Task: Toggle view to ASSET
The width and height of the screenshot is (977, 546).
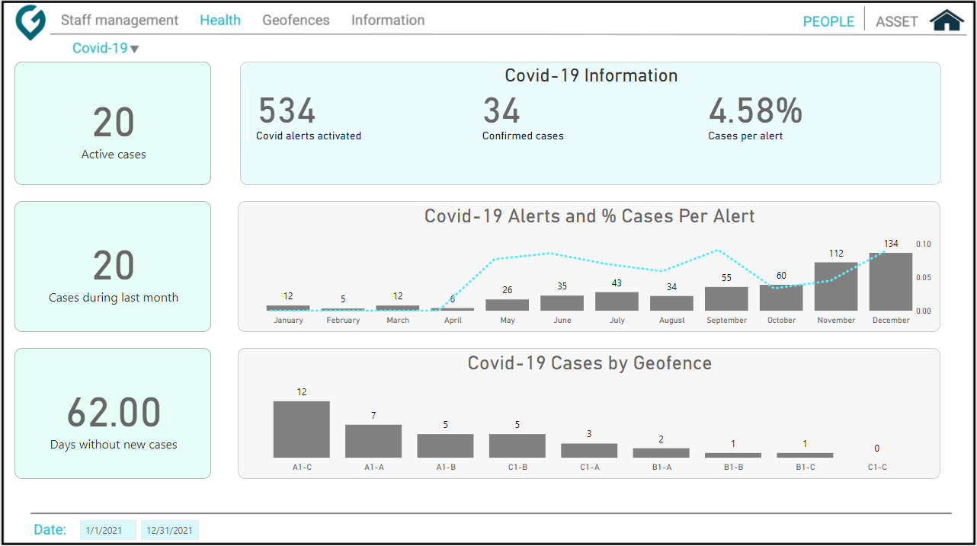Action: (896, 21)
